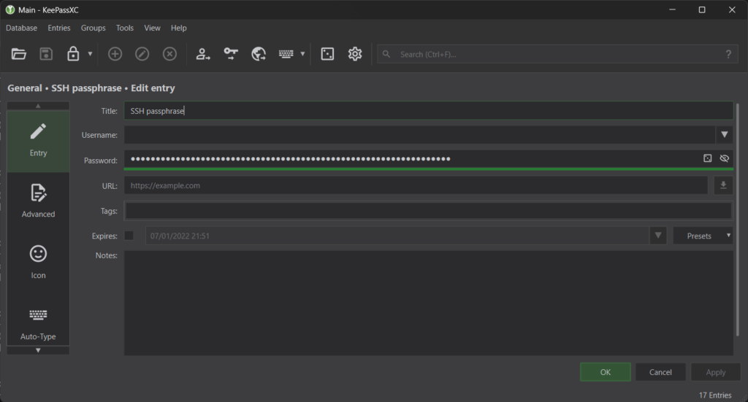Click into the Notes text area
Viewport: 748px width, 402px height.
coord(428,303)
